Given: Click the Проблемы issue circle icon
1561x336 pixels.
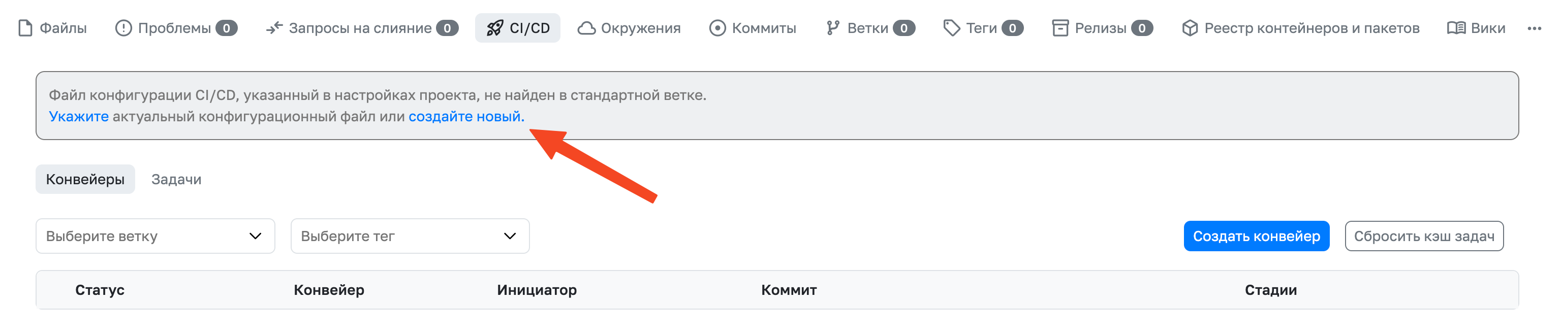Looking at the screenshot, I should pyautogui.click(x=123, y=28).
